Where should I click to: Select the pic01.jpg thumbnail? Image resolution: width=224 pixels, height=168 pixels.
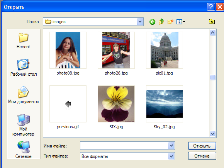tap(165, 50)
